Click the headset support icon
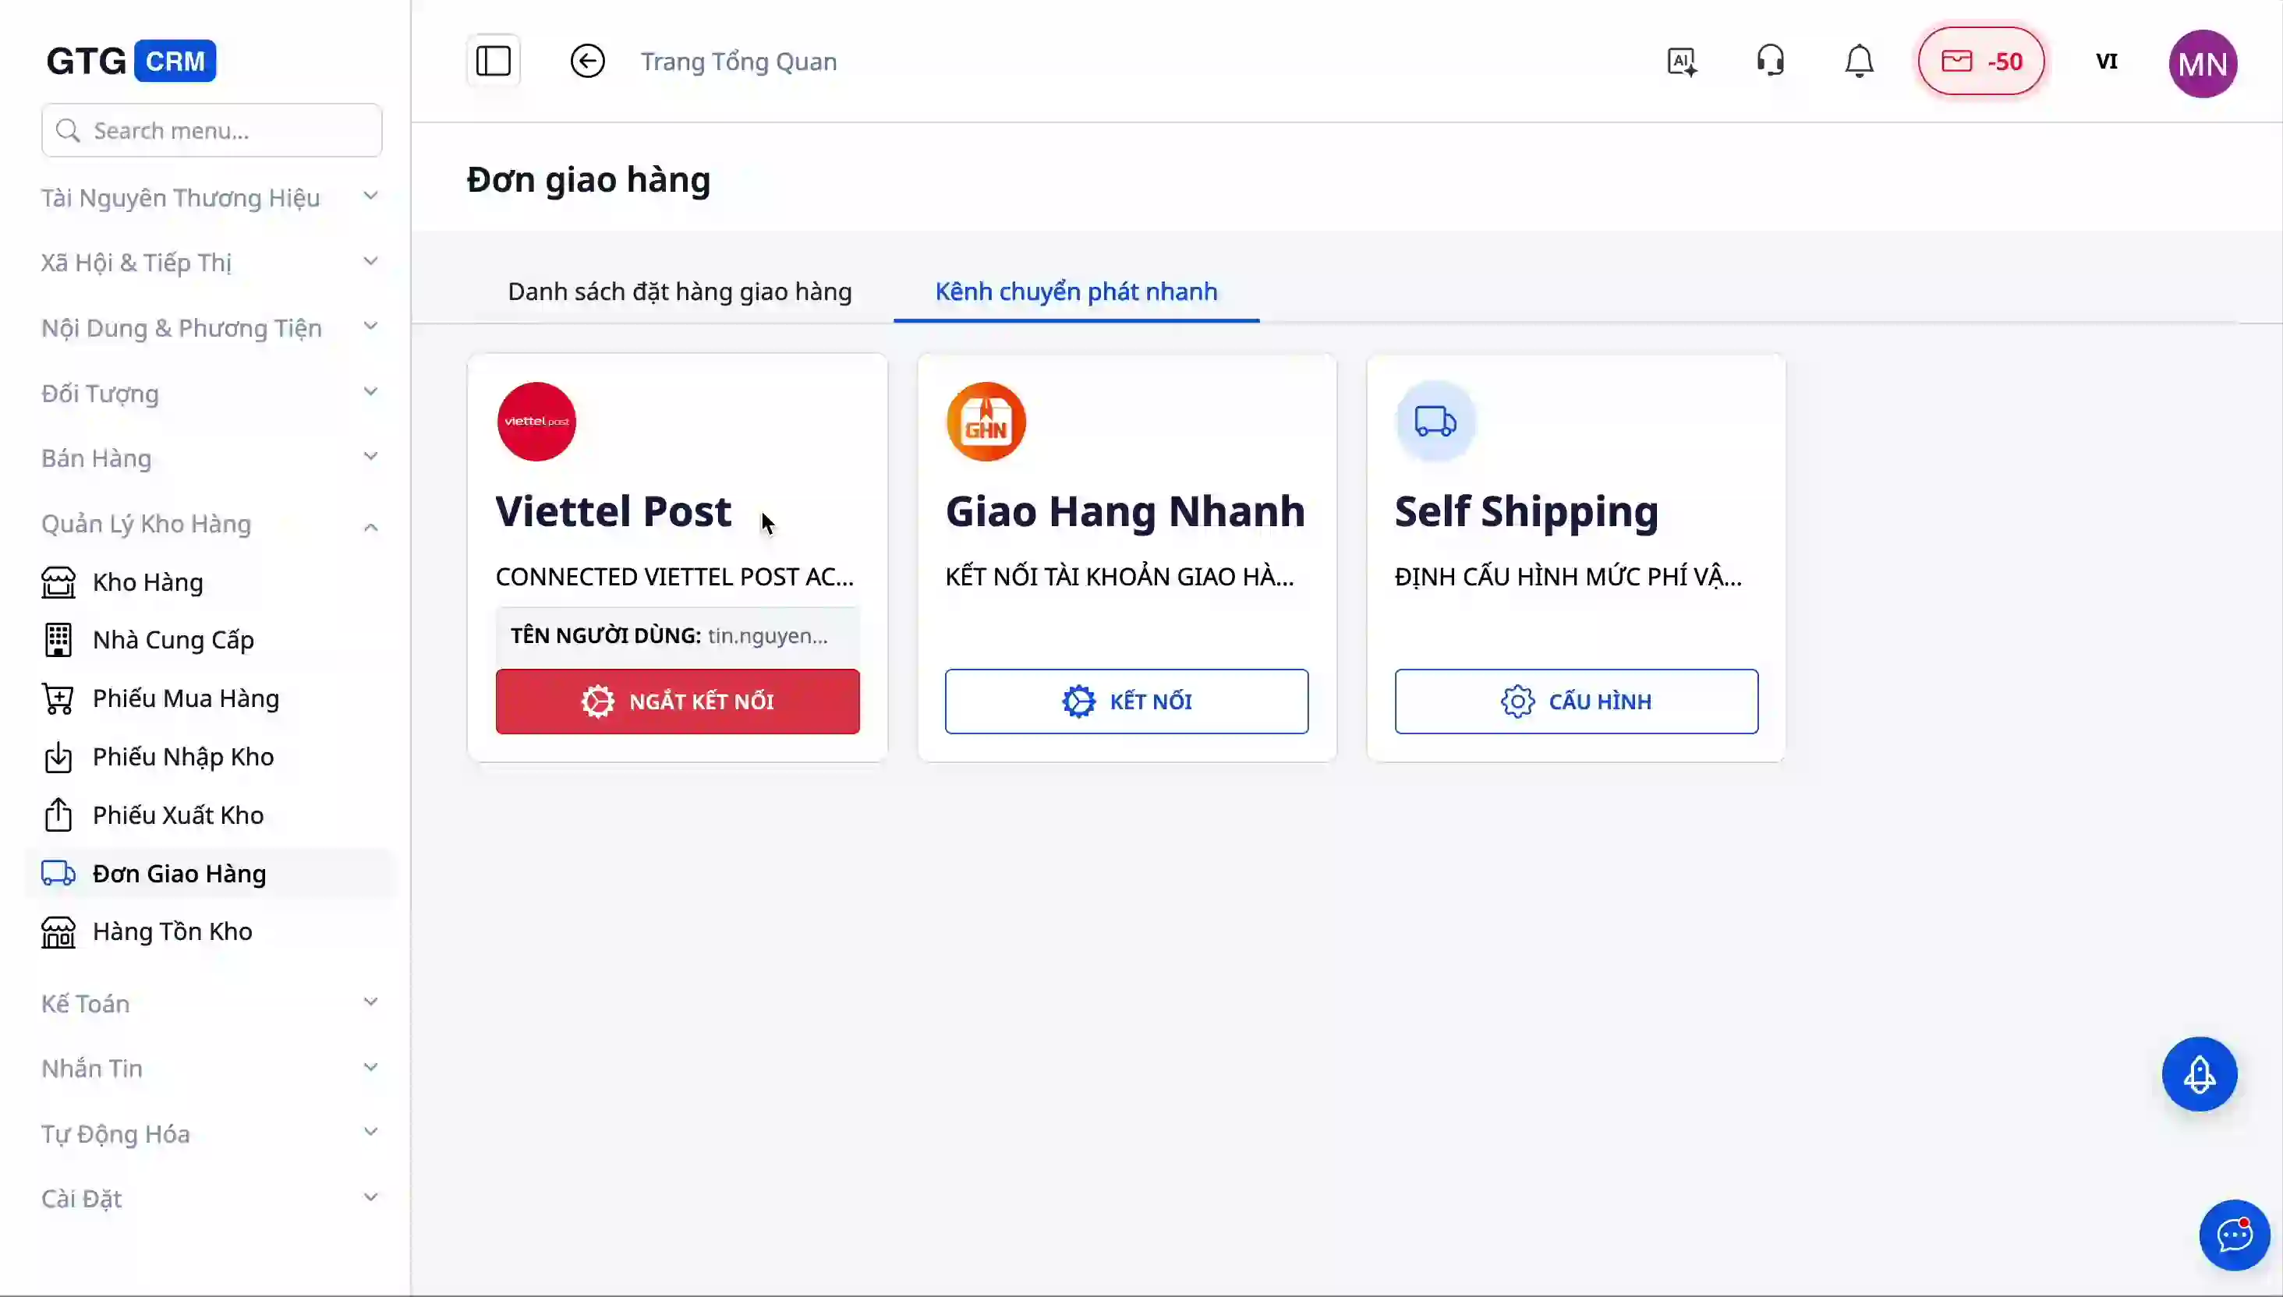This screenshot has height=1297, width=2283. pyautogui.click(x=1770, y=61)
